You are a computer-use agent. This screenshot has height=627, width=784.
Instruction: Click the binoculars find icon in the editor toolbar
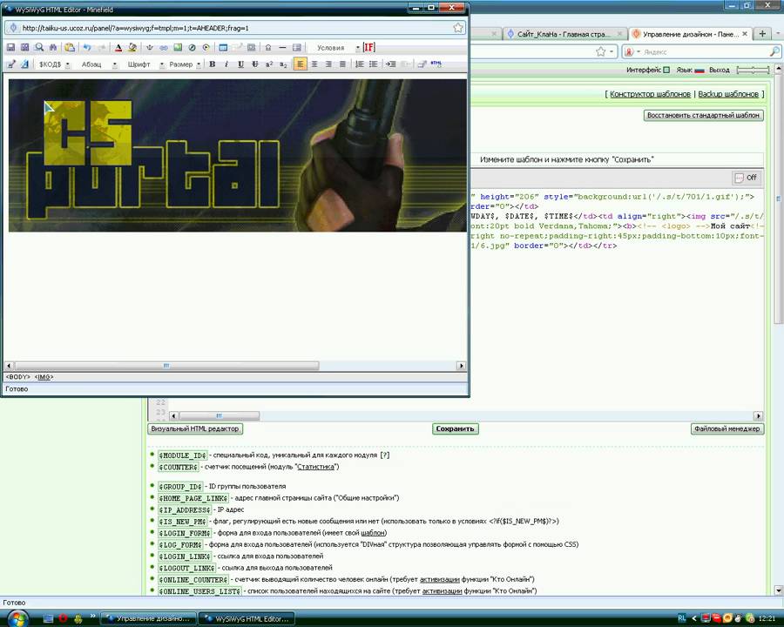tap(52, 48)
